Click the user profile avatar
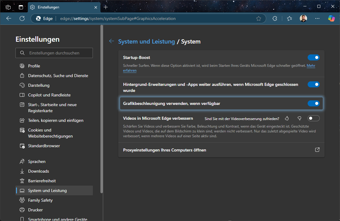The height and width of the screenshot is (221, 340). [303, 18]
